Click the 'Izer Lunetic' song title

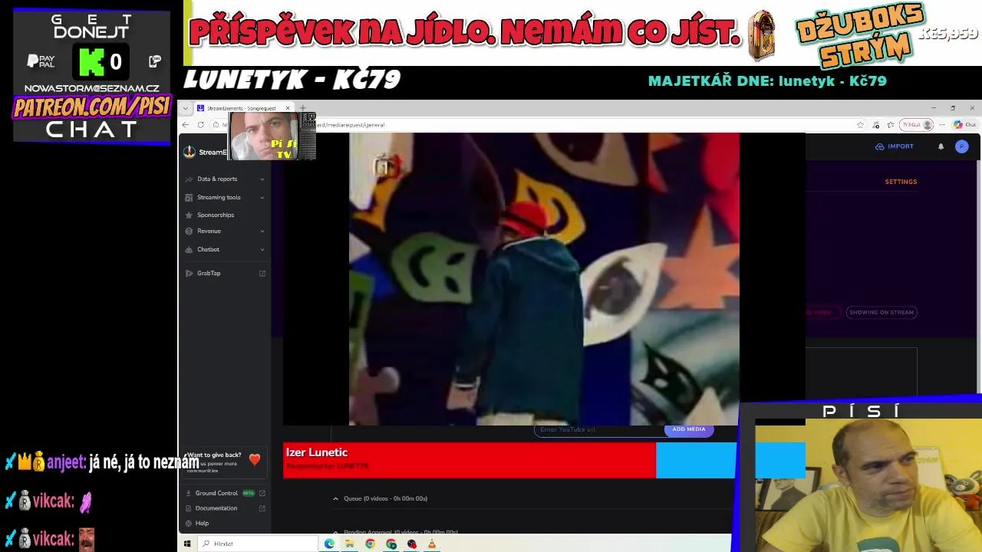pyautogui.click(x=317, y=453)
